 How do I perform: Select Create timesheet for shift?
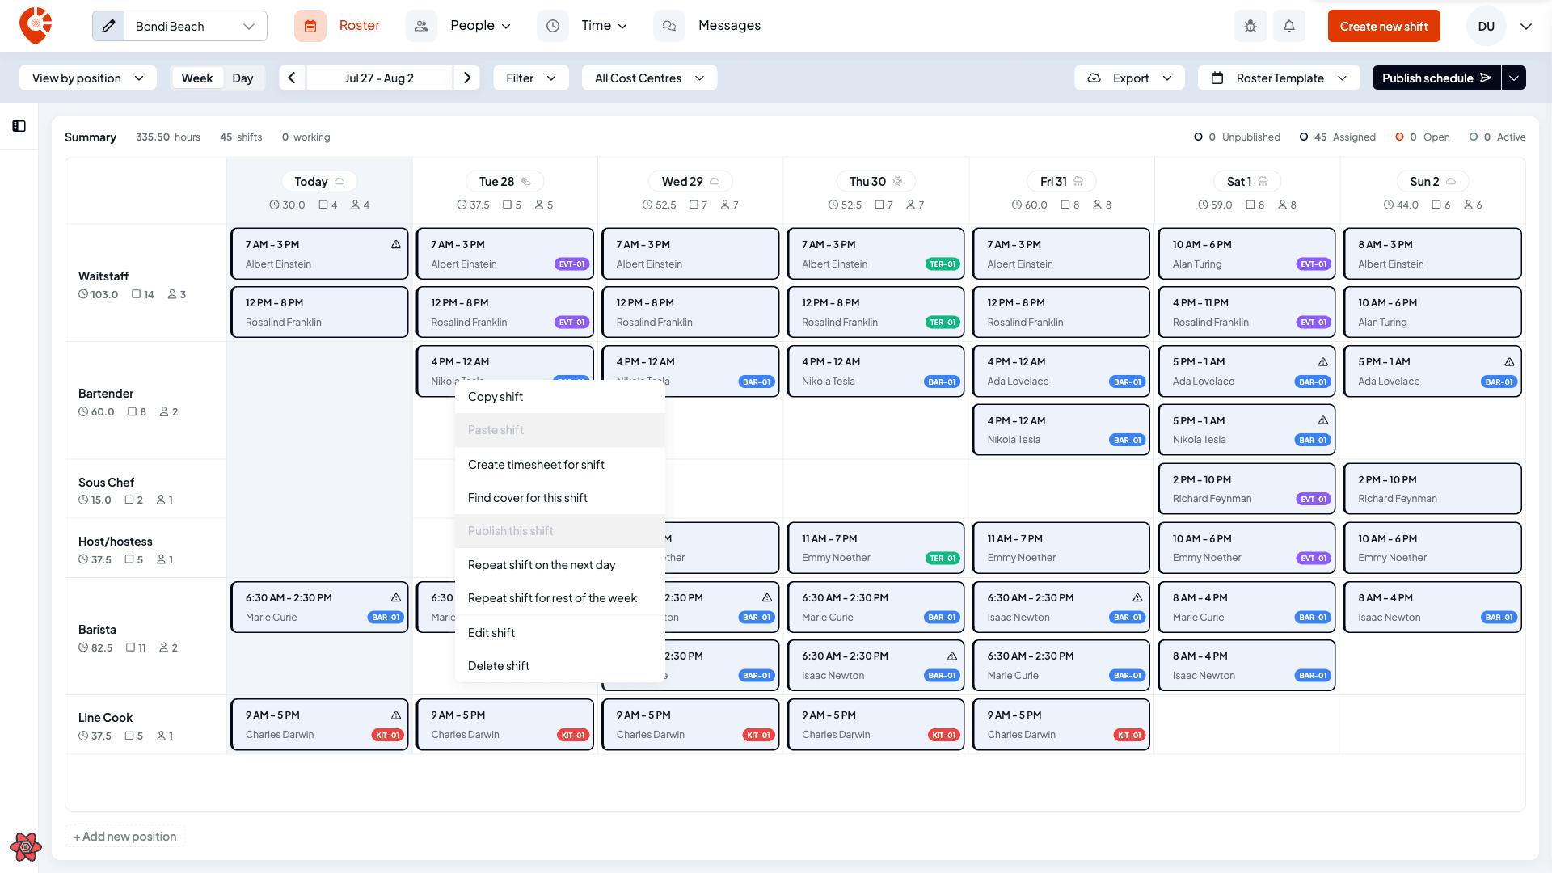tap(560, 464)
